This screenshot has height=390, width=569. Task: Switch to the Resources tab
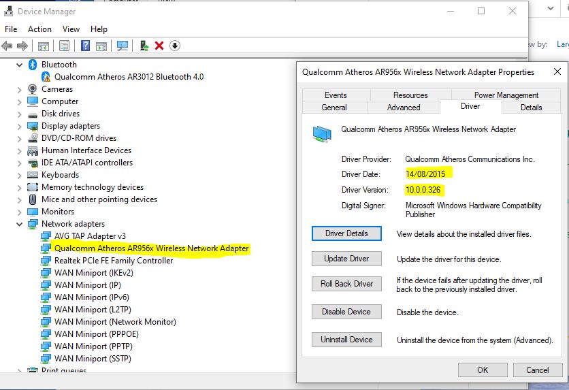(x=410, y=95)
